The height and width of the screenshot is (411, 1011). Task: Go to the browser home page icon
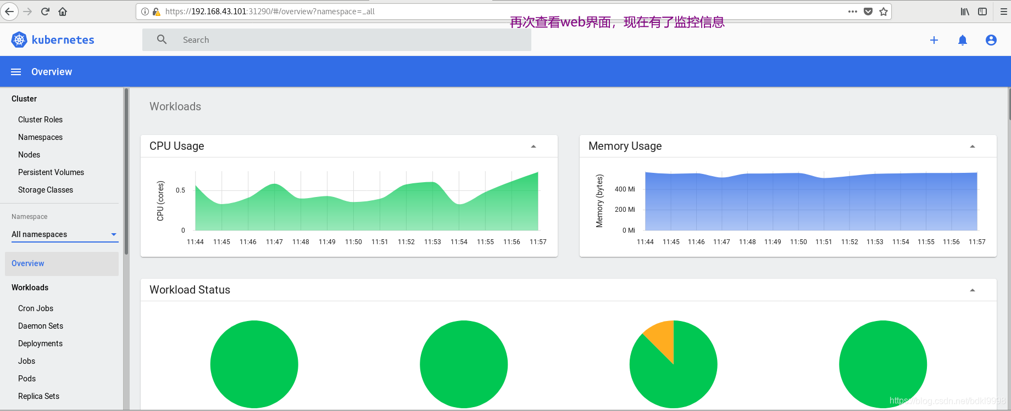click(x=63, y=12)
